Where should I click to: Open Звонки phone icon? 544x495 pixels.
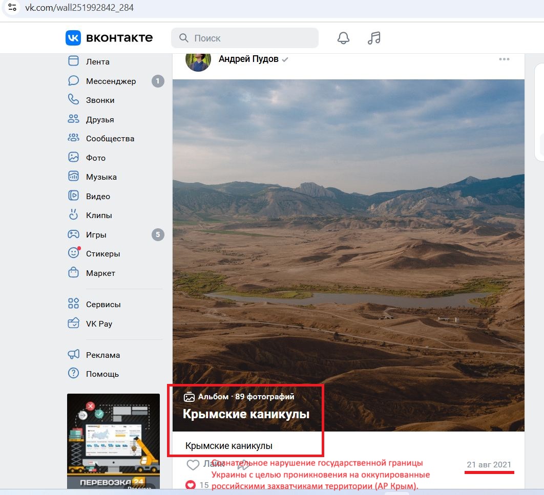coord(74,99)
